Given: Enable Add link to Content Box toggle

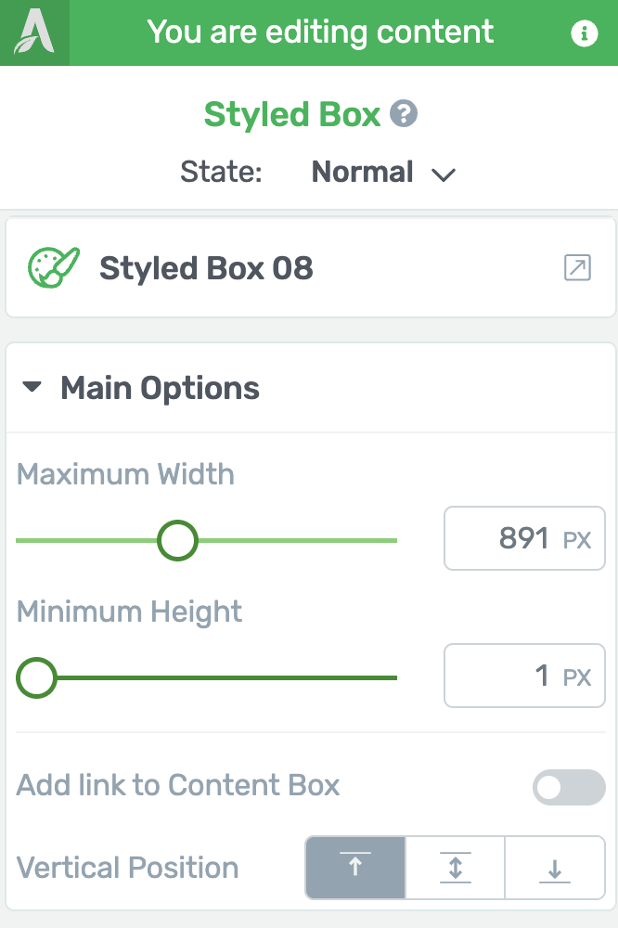Looking at the screenshot, I should [x=569, y=787].
